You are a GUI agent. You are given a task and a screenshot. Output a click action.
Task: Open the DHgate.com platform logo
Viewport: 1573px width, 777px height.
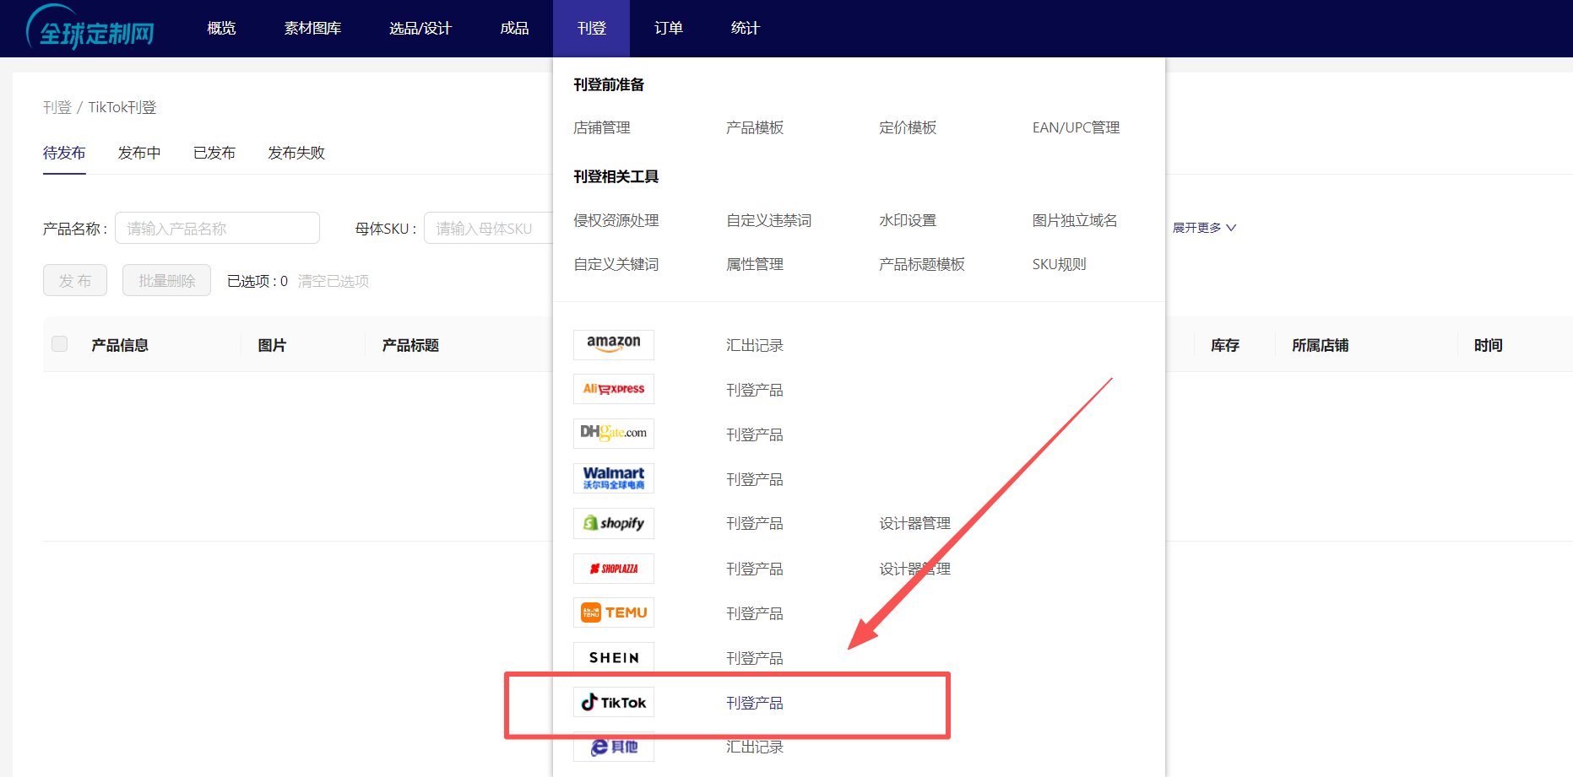pyautogui.click(x=613, y=434)
